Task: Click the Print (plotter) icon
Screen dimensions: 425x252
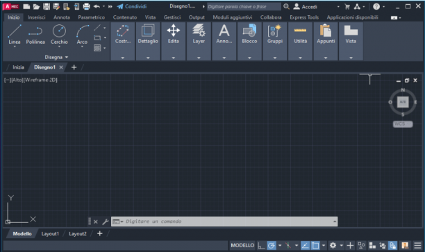Action: pos(87,6)
